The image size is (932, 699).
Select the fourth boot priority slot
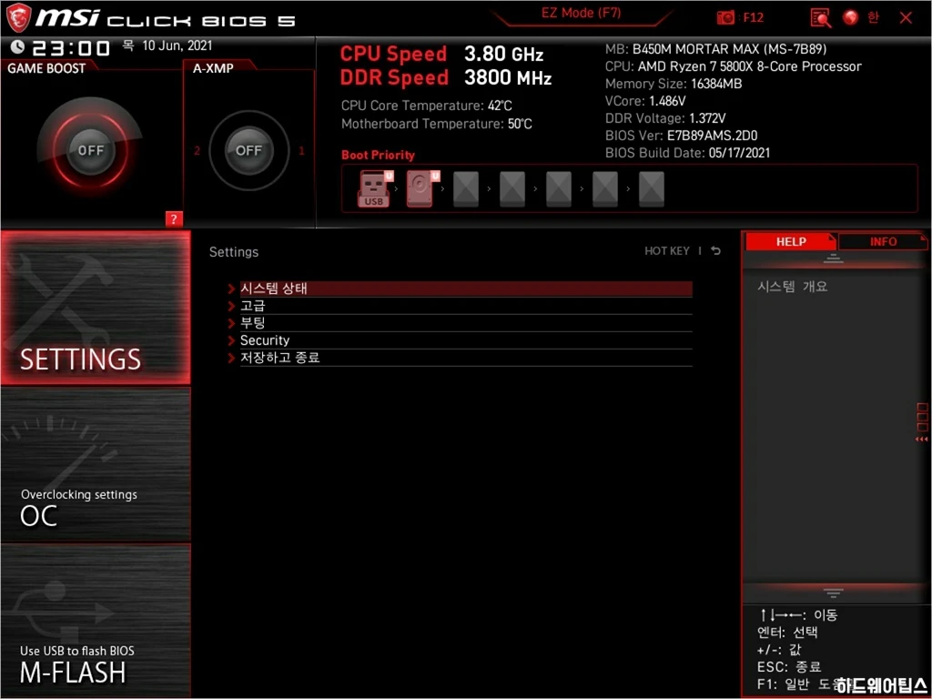(x=512, y=189)
